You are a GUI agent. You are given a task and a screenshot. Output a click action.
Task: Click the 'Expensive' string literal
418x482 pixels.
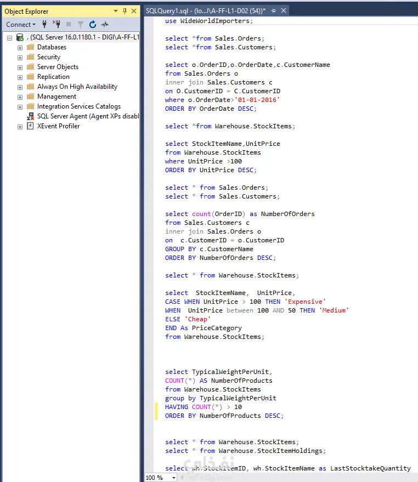305,302
